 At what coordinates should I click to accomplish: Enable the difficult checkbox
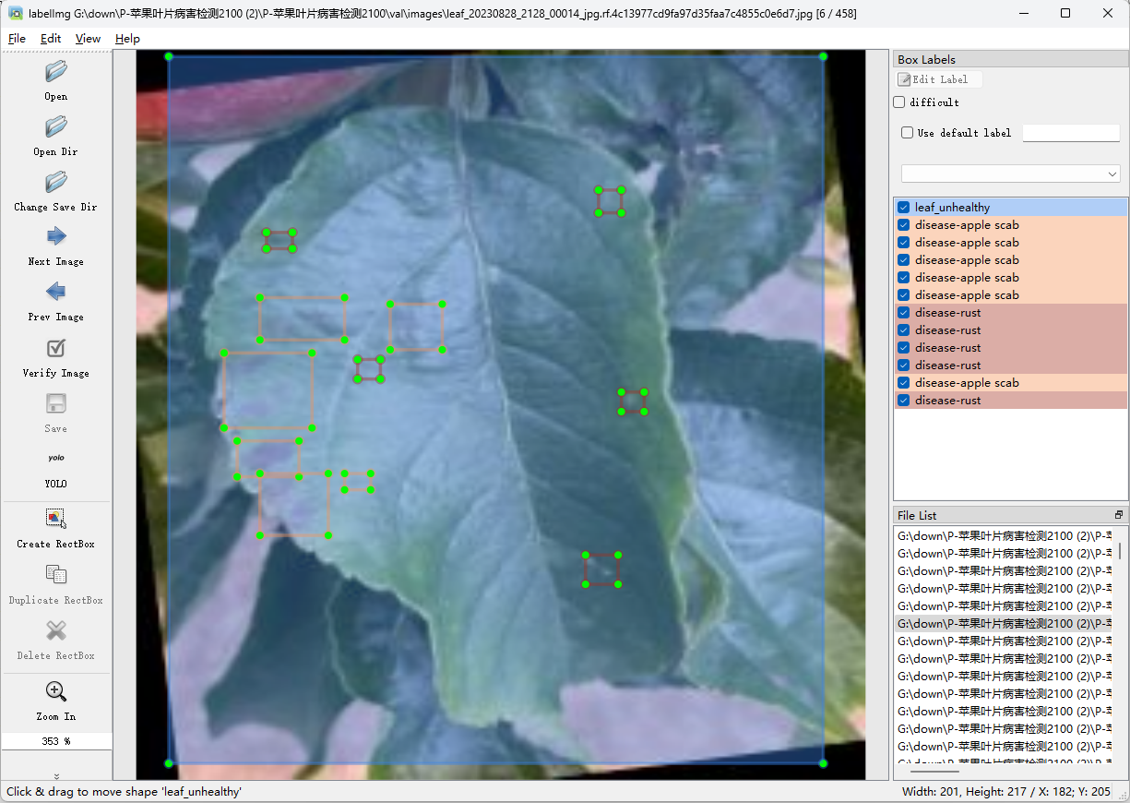(900, 102)
